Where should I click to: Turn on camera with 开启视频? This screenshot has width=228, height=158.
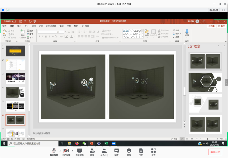click(x=66, y=151)
